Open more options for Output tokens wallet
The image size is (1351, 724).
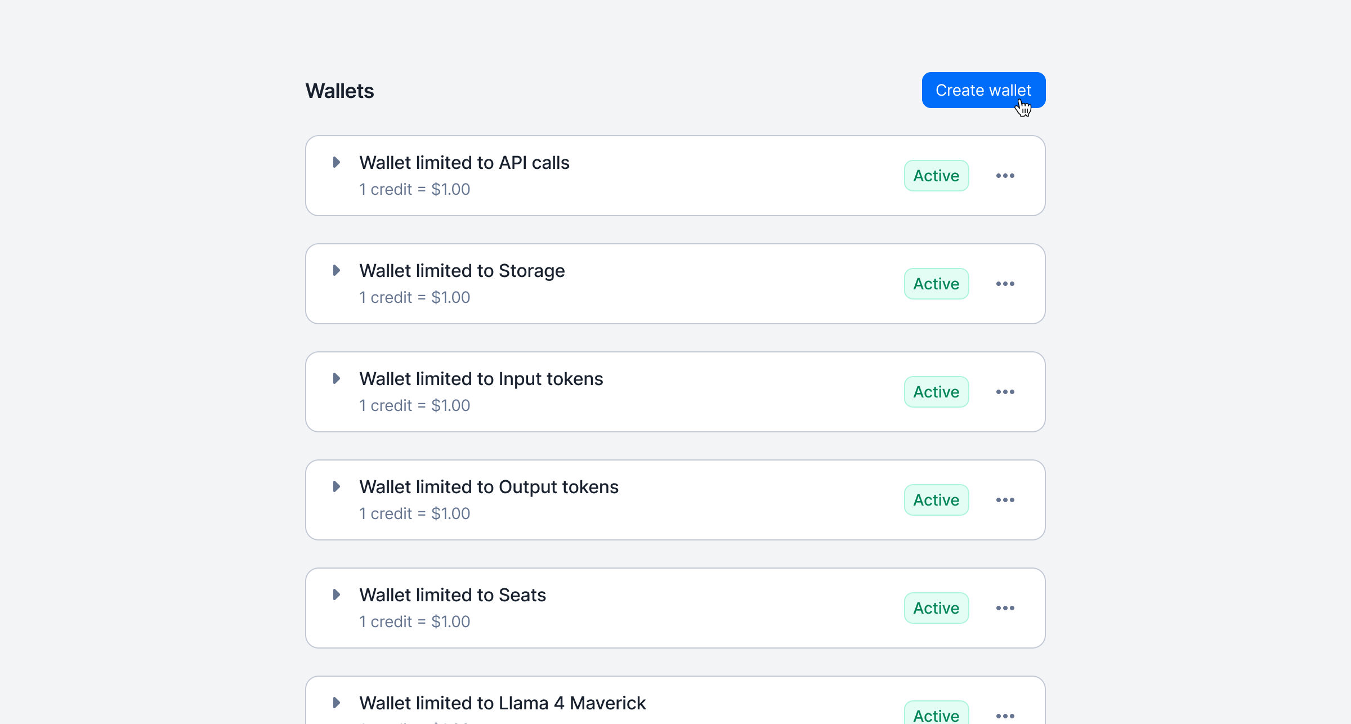[x=1005, y=500]
